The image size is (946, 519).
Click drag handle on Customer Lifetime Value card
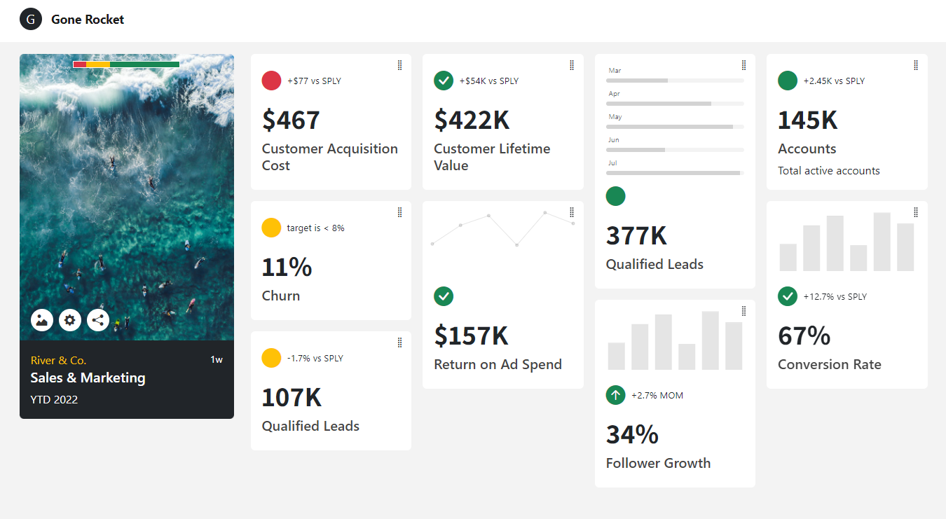572,65
